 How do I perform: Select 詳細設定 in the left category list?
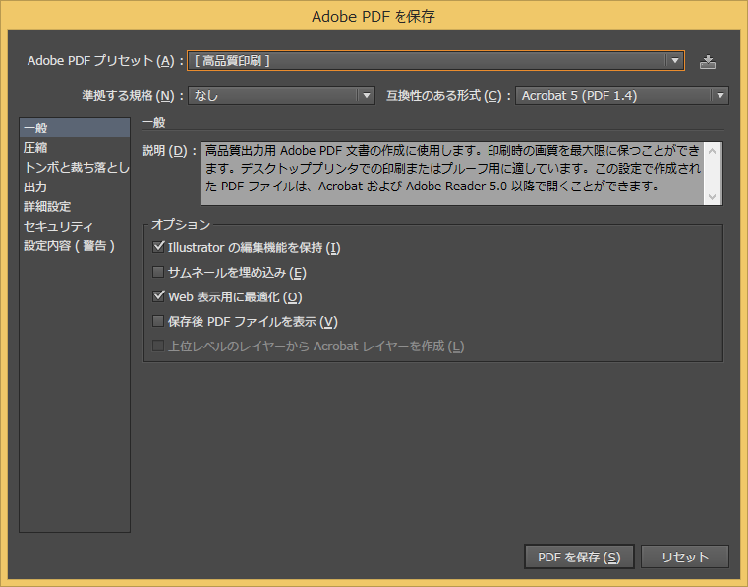pyautogui.click(x=75, y=206)
